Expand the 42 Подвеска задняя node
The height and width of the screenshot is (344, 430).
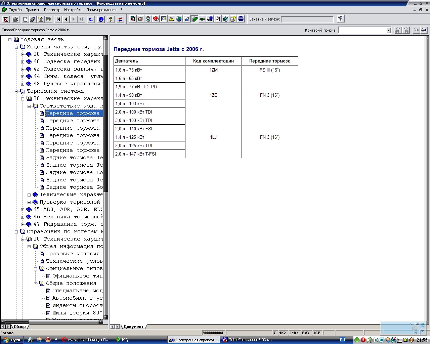click(x=23, y=69)
